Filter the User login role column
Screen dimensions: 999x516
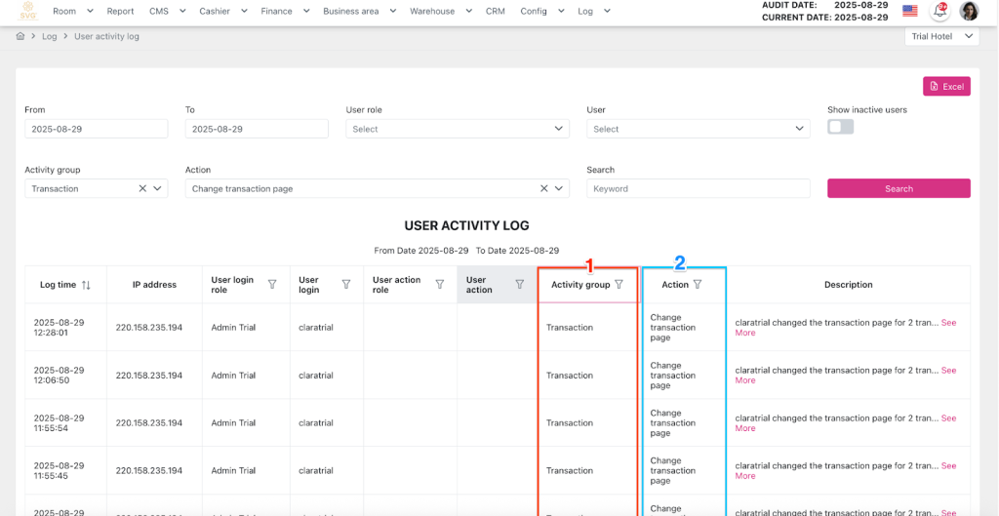click(272, 285)
